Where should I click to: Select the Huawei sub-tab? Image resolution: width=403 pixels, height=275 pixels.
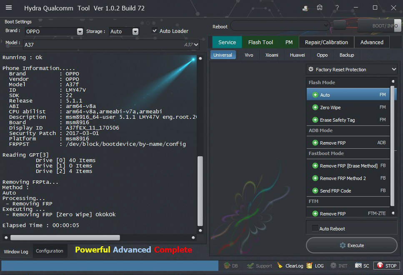pos(298,55)
